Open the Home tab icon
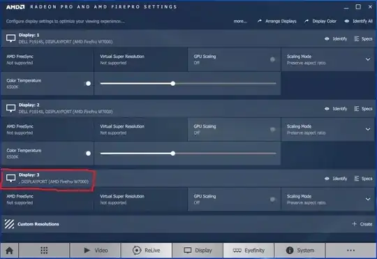Image resolution: width=377 pixels, height=259 pixels. (x=9, y=251)
